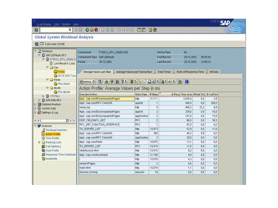The image size is (278, 208).
Task: Expand the Detailed Analysis node
Action: click(x=35, y=104)
